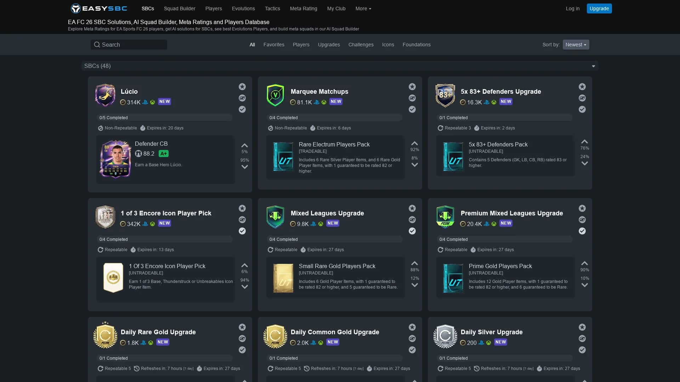Upvote the Lúcio SBC reward

[x=244, y=145]
